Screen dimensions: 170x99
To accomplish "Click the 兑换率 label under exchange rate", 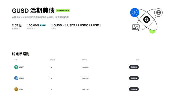I will pos(53,28).
